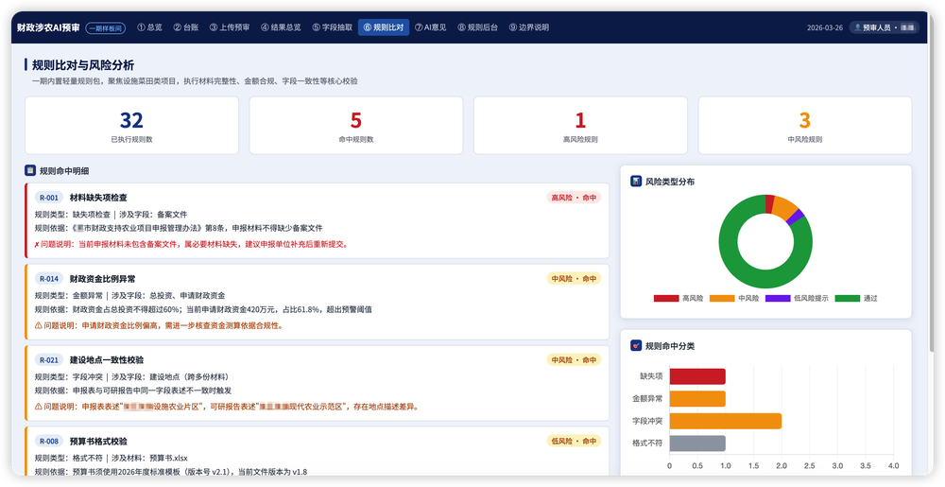Screen dimensions: 945x487
Task: Click the 规则命中明细 clipboard icon
Action: coord(30,170)
